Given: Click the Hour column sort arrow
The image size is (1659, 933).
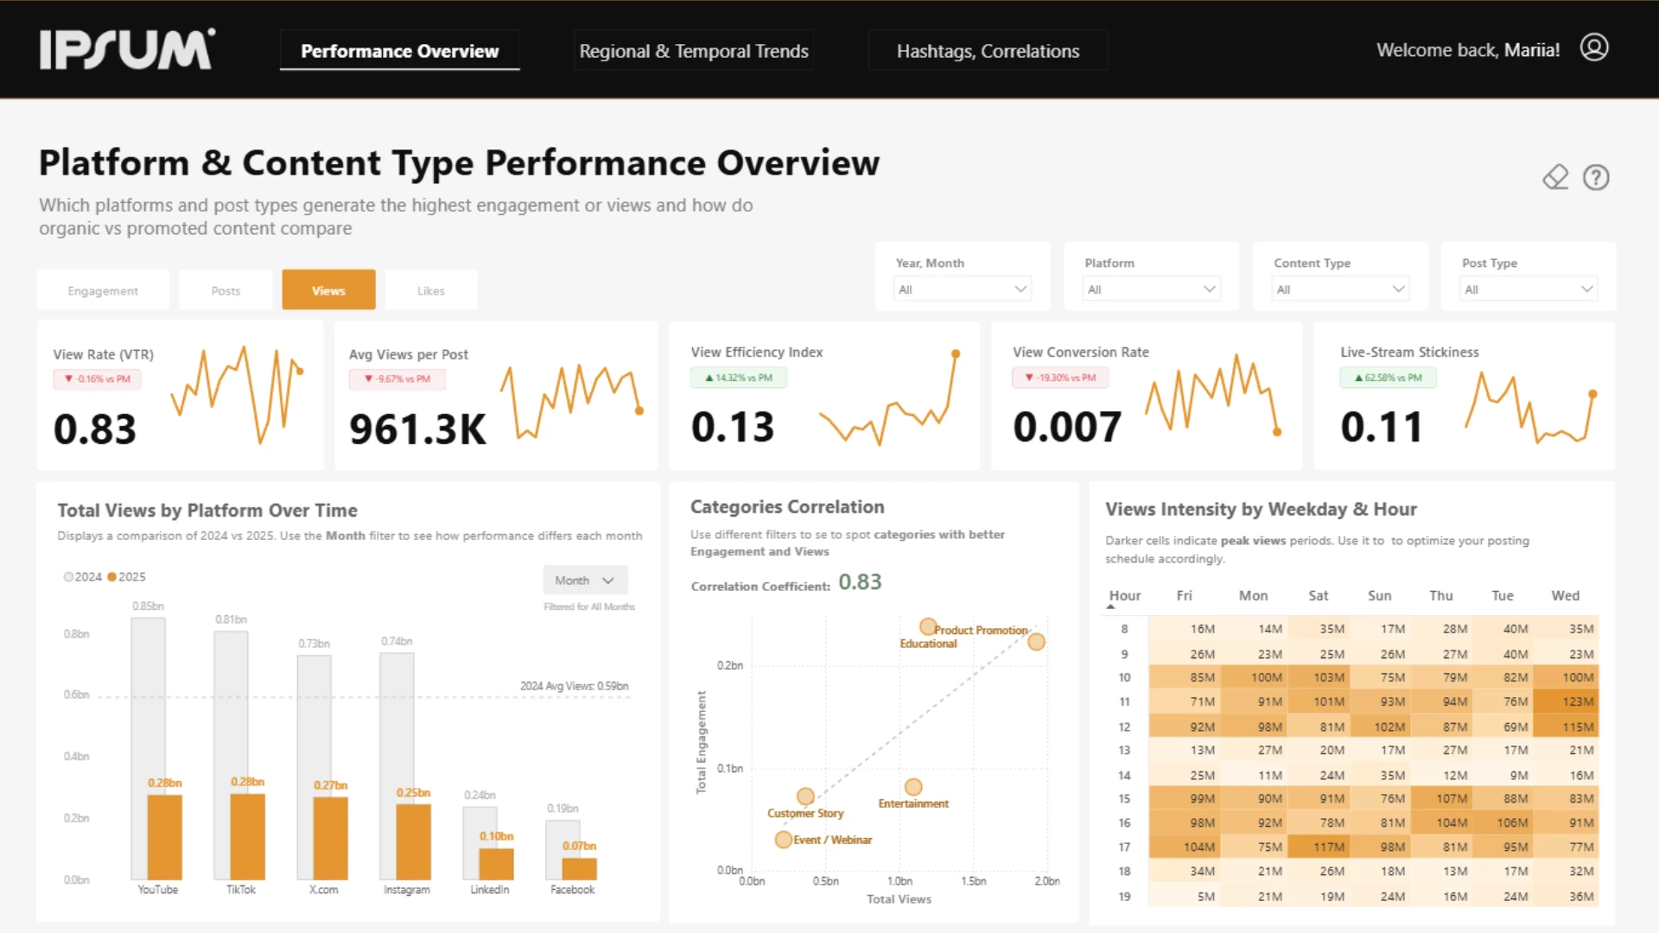Looking at the screenshot, I should [x=1110, y=607].
